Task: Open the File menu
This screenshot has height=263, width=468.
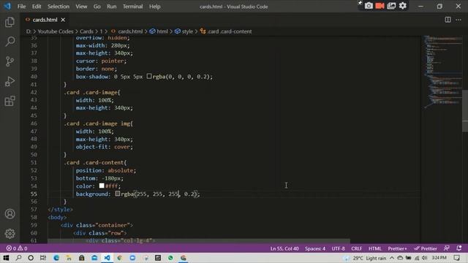Action: coord(21,7)
